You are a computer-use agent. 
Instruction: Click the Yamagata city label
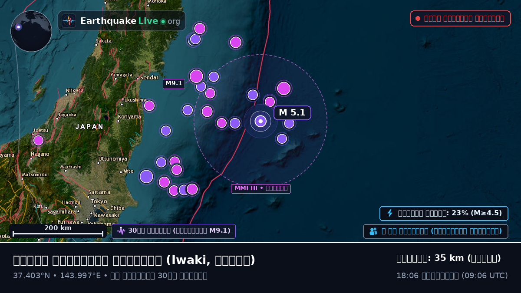121,75
